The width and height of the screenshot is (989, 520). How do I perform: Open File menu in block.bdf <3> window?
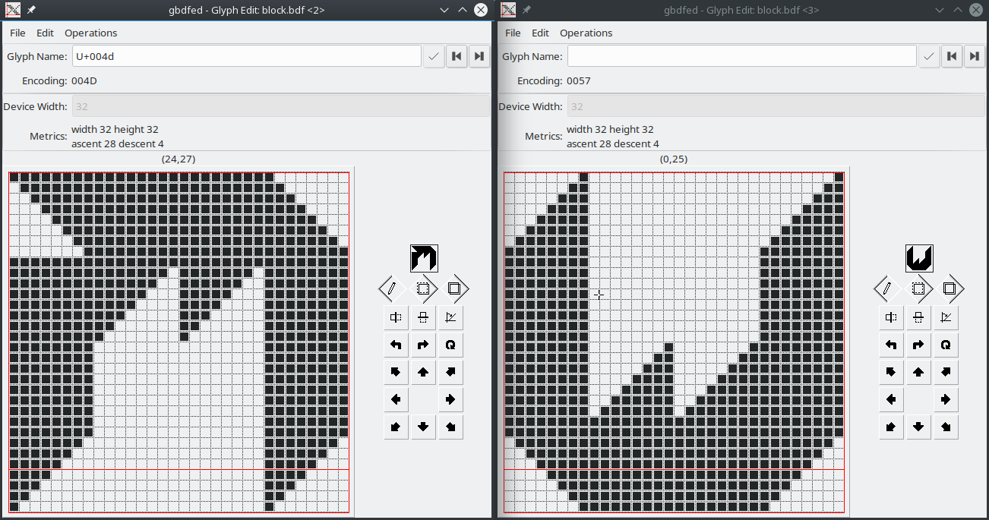[x=513, y=33]
